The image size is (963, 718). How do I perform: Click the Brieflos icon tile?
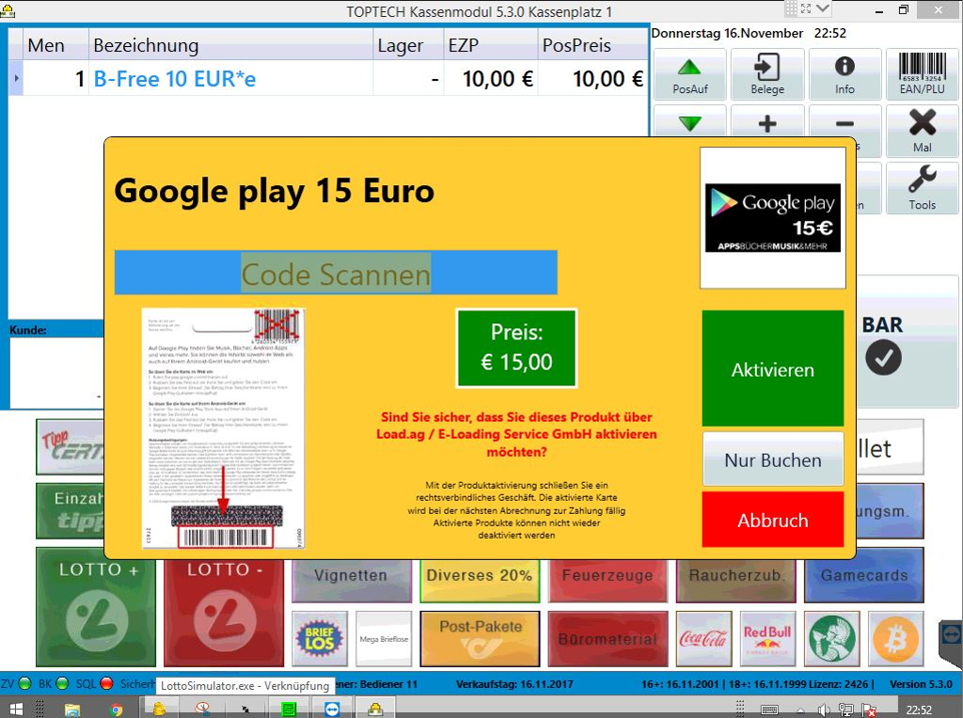pos(320,639)
